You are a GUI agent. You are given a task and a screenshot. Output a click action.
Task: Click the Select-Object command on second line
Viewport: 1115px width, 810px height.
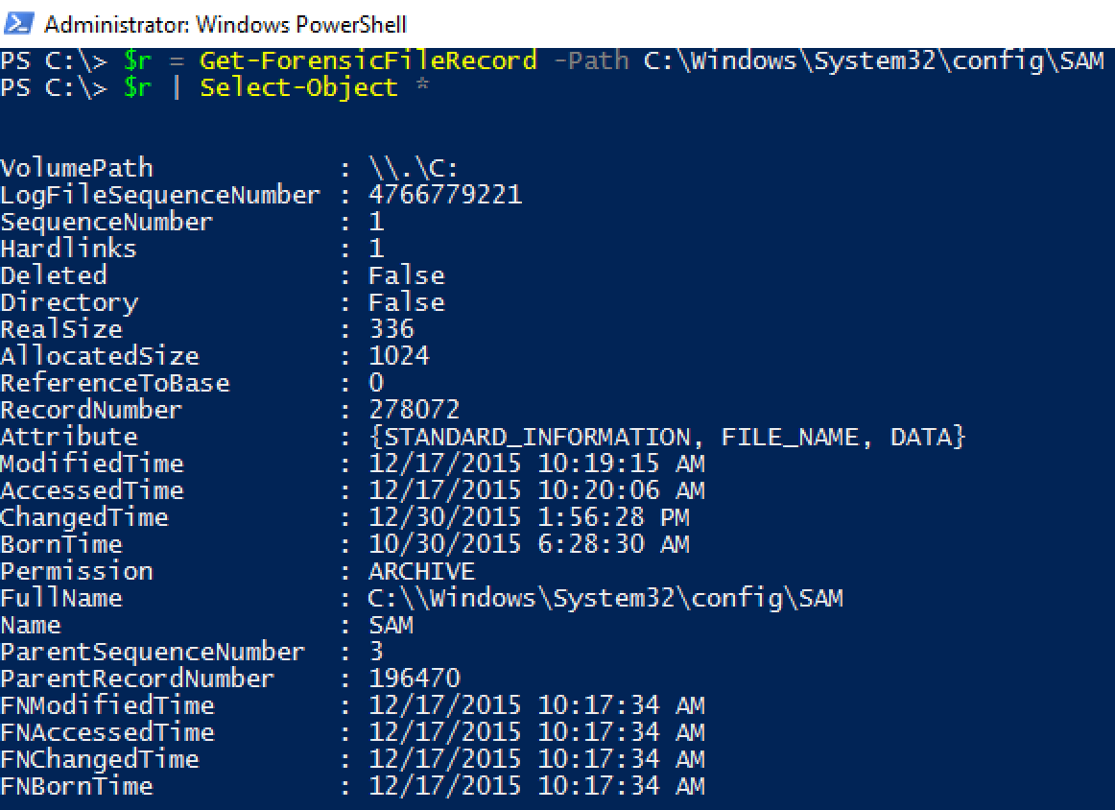point(298,87)
